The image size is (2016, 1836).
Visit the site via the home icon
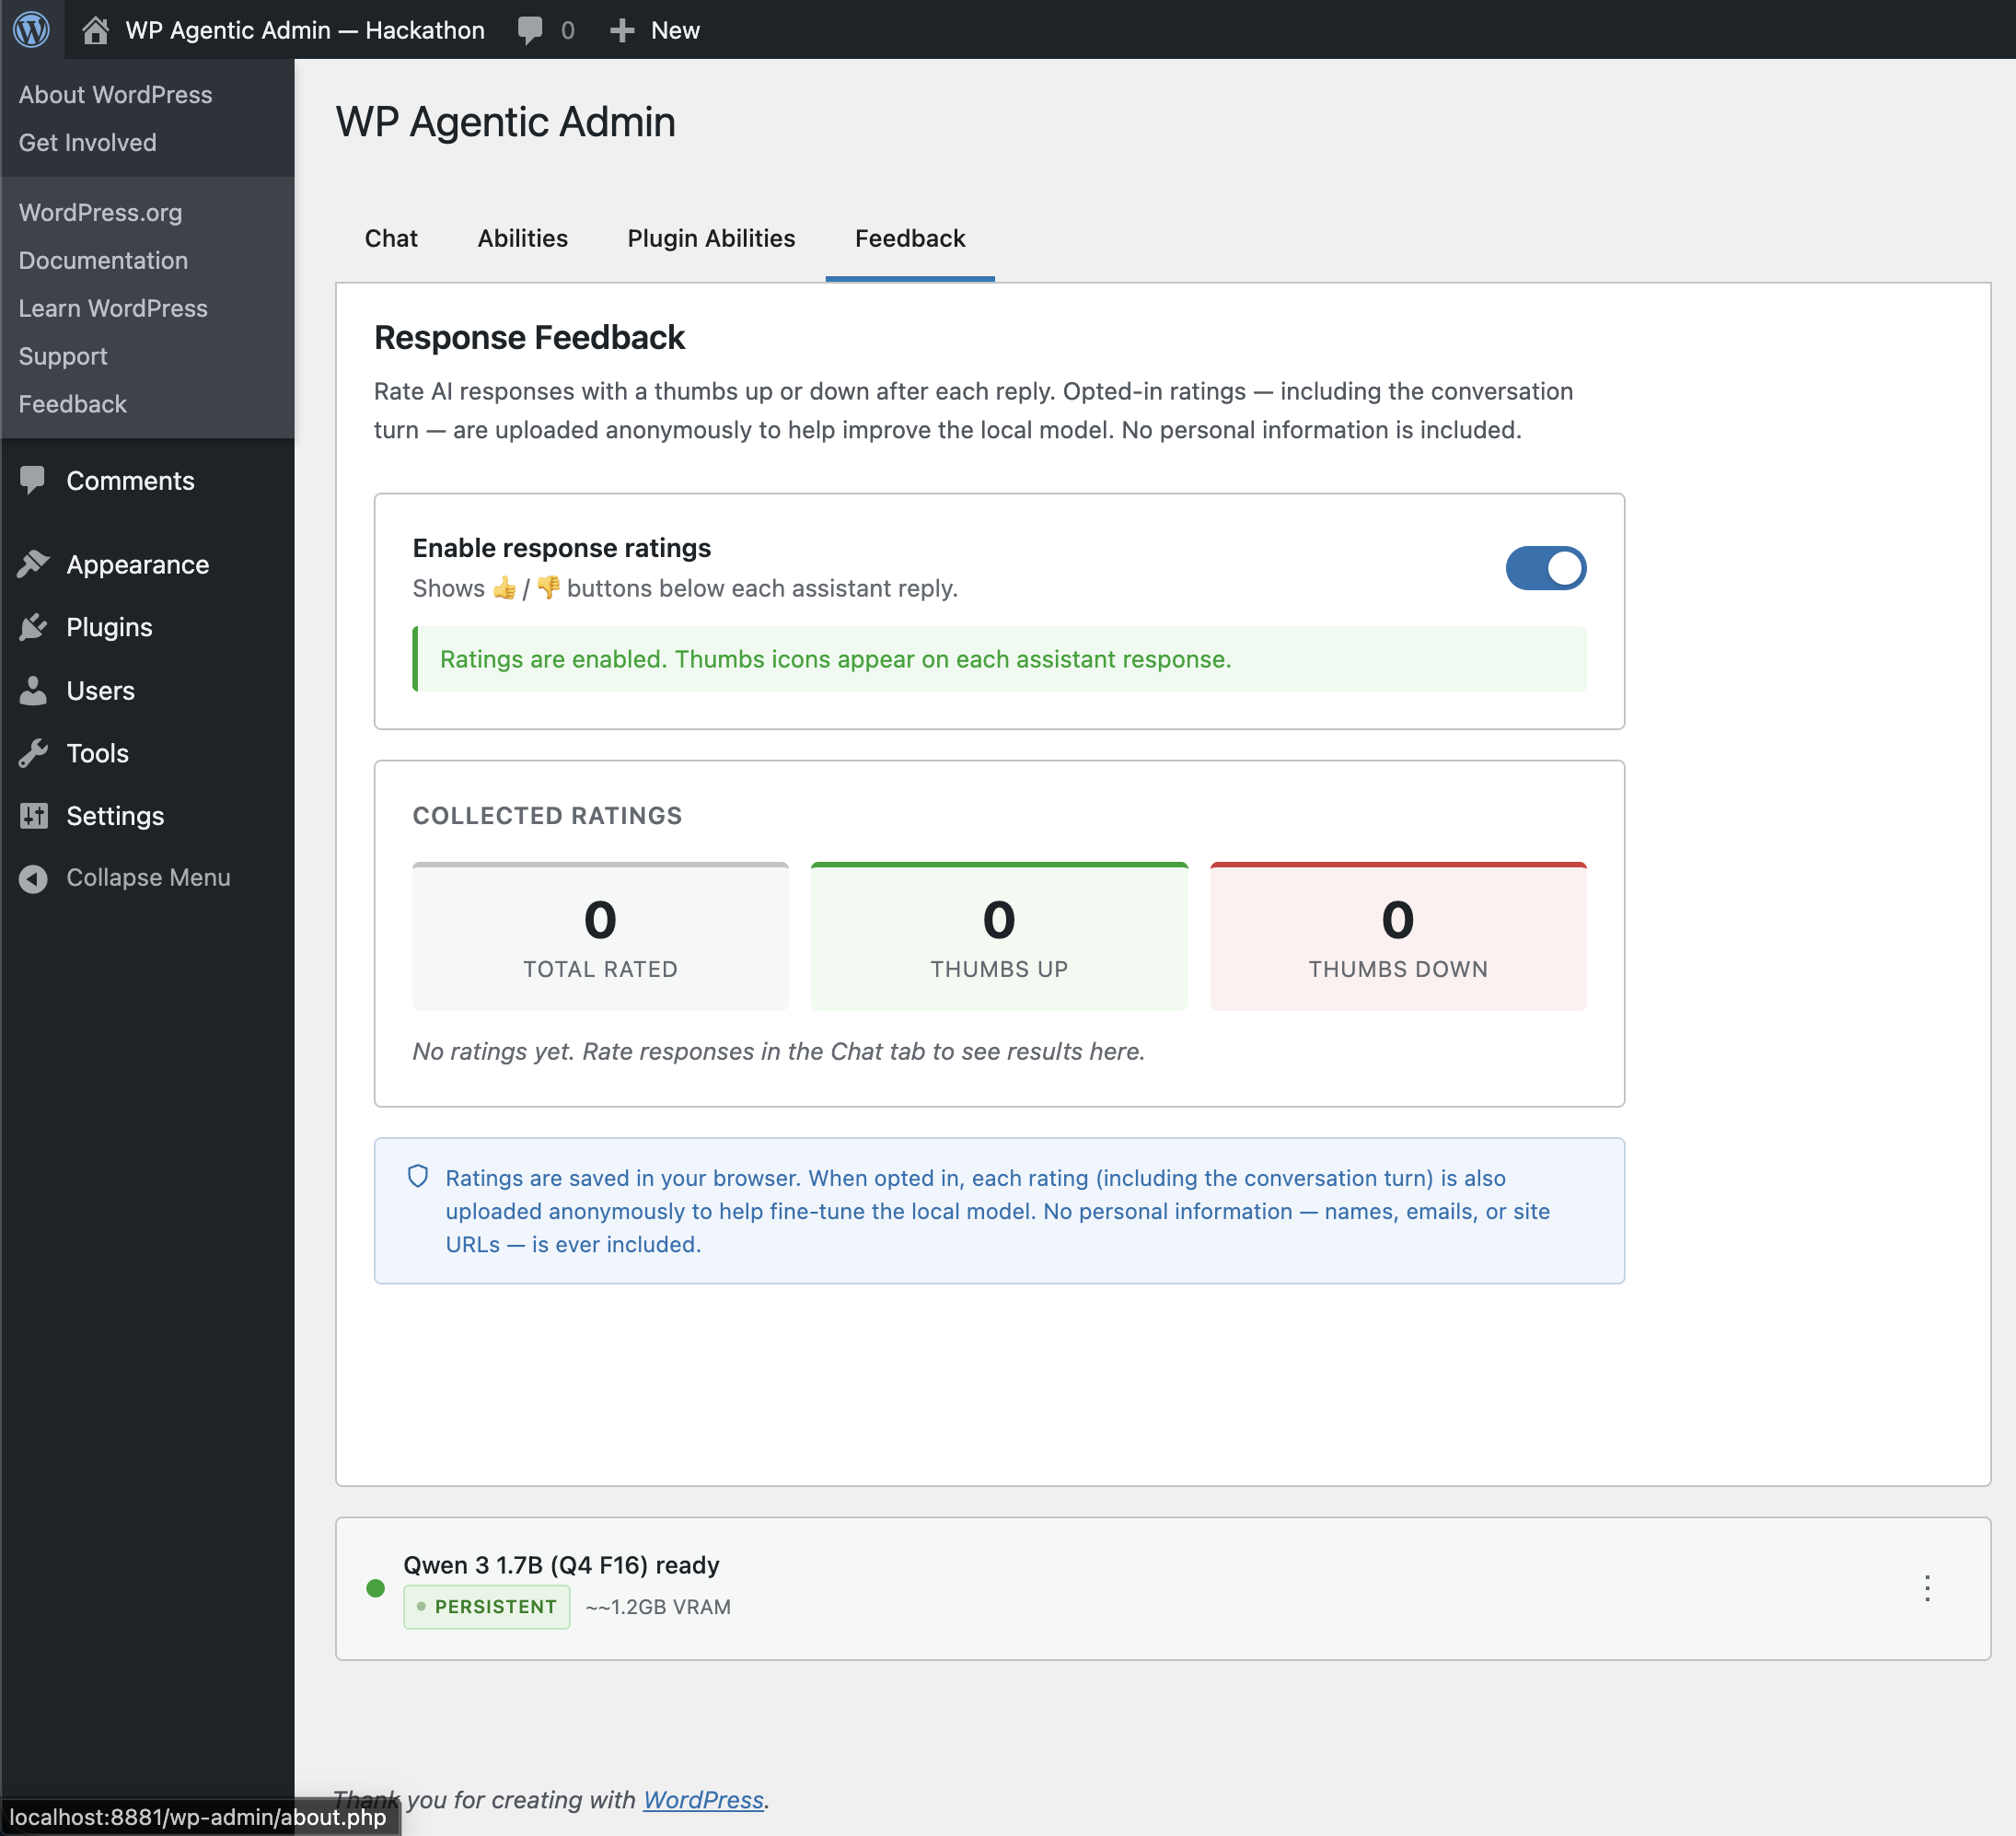pos(95,29)
